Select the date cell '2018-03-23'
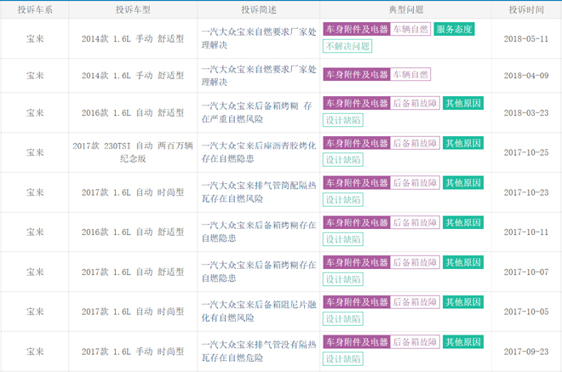This screenshot has height=372, width=562. coord(526,113)
